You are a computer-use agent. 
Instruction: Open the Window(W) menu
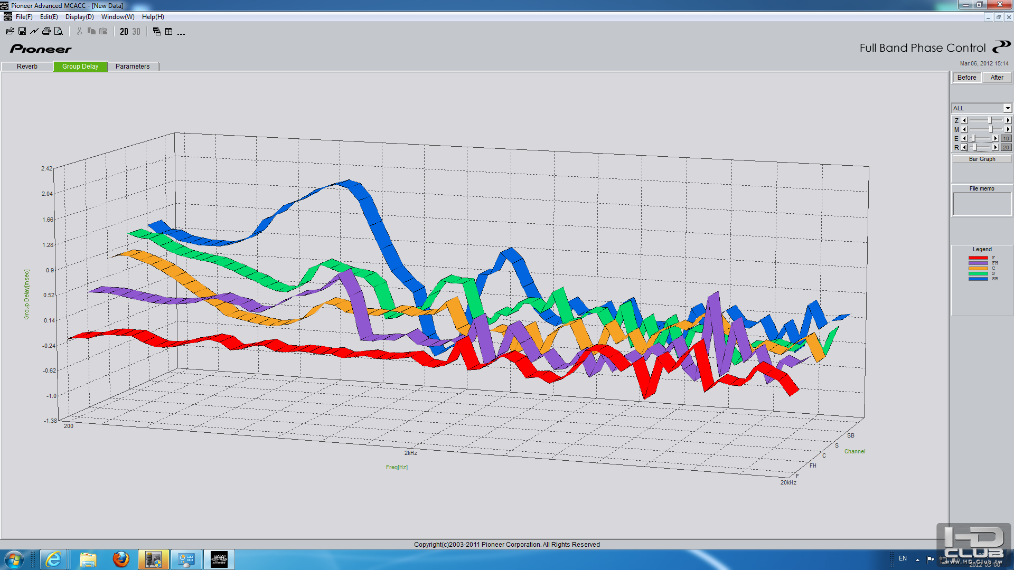point(118,17)
